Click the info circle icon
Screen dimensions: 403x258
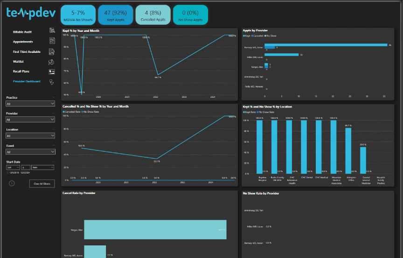pyautogui.click(x=11, y=183)
